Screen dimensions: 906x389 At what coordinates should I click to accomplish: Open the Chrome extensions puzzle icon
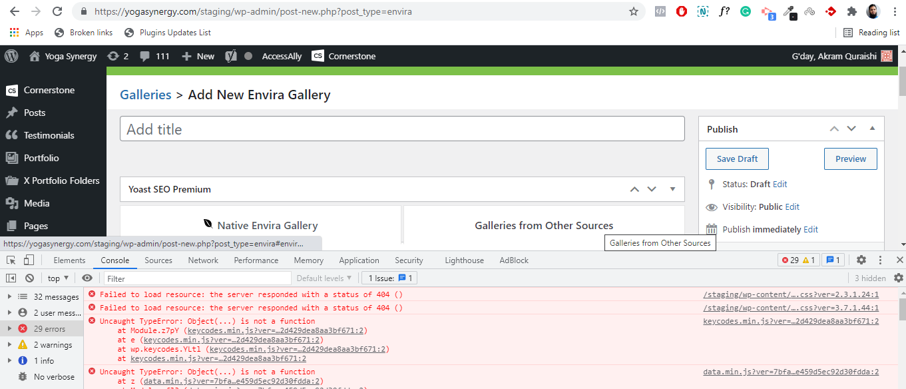(851, 11)
